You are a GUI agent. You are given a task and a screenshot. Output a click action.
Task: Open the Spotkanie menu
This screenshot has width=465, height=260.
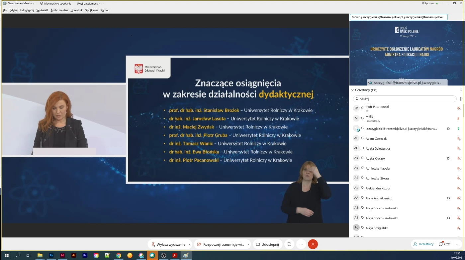click(91, 10)
